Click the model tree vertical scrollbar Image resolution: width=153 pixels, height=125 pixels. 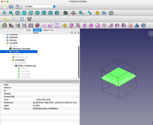click(x=79, y=62)
